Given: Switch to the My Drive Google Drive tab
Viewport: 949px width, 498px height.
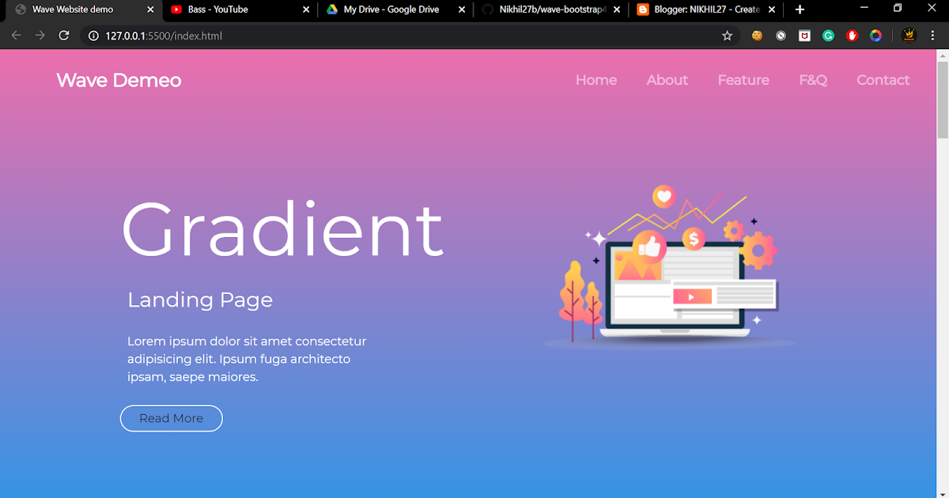Looking at the screenshot, I should 388,10.
